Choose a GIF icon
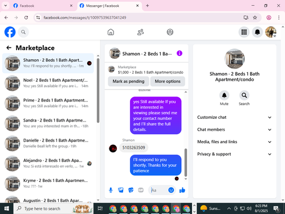Viewport: 285px width, 214px height. [x=141, y=190]
